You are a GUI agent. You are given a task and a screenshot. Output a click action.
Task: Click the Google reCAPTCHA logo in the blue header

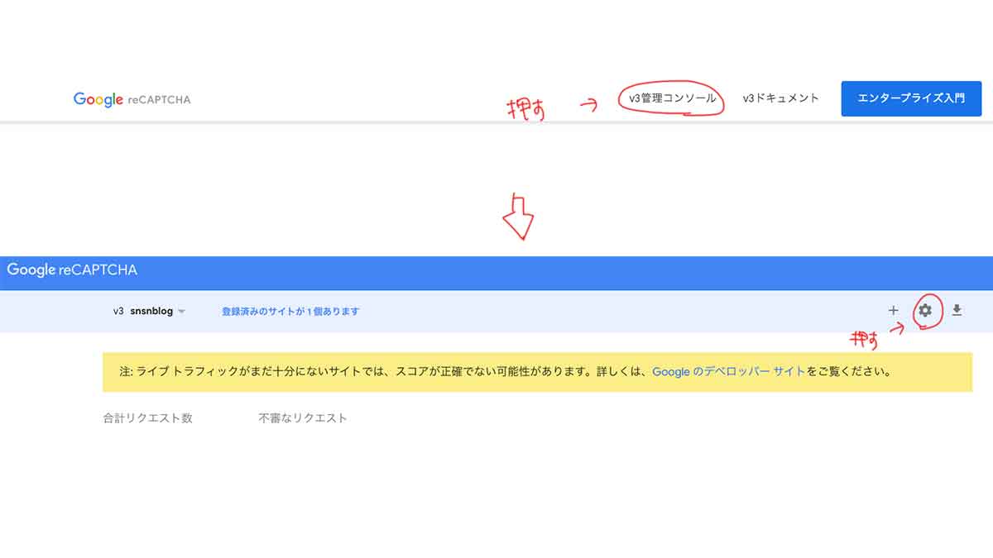tap(73, 269)
